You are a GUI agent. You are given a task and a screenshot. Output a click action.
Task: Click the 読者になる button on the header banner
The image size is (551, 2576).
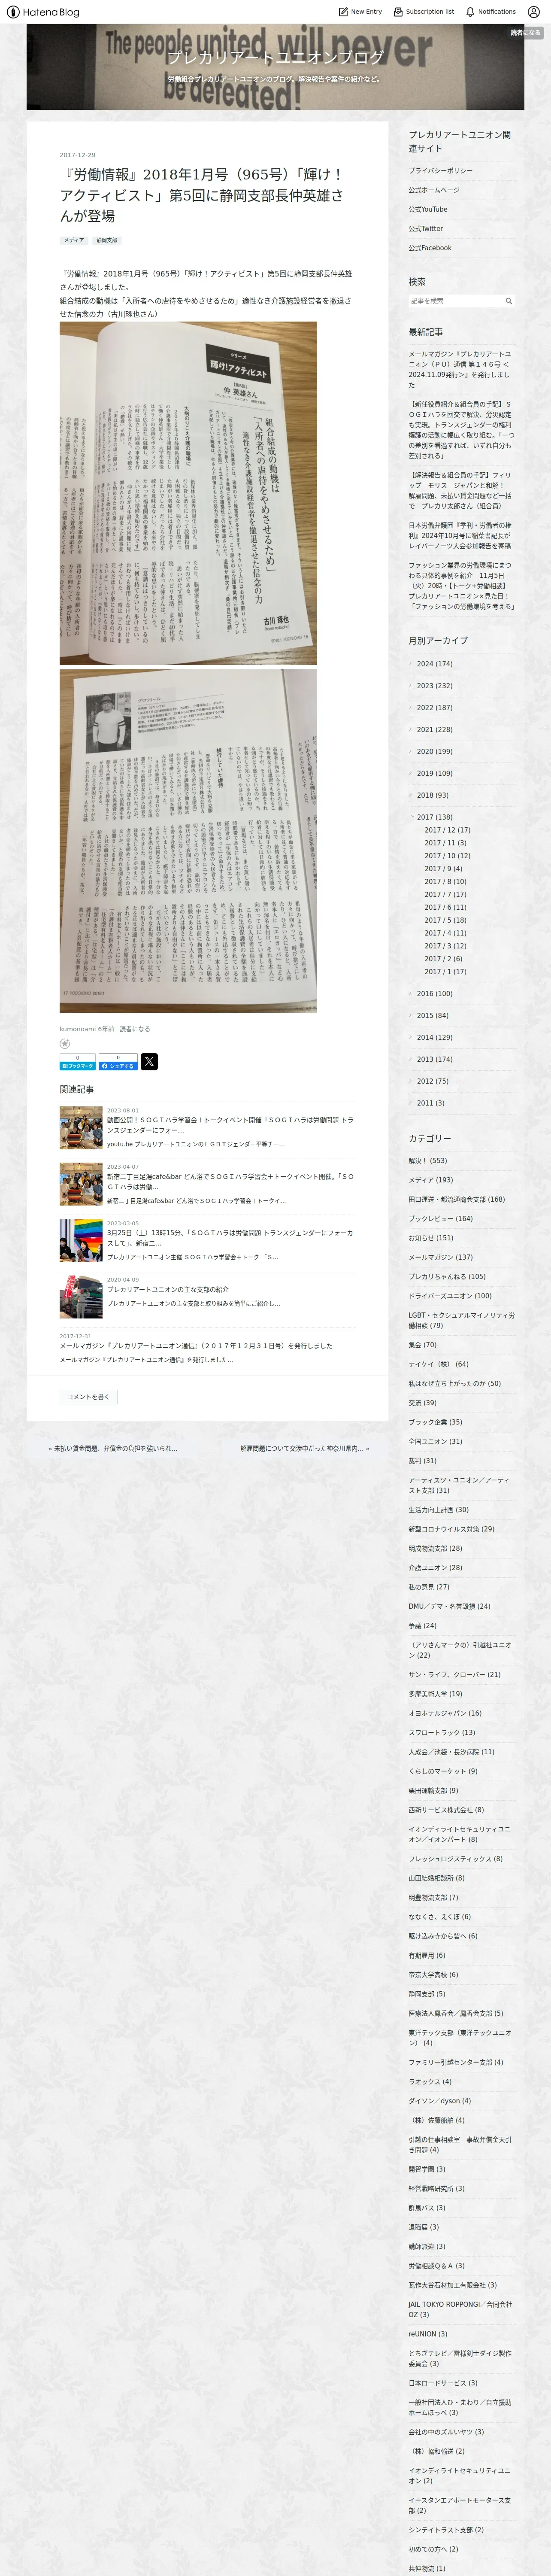click(x=525, y=33)
